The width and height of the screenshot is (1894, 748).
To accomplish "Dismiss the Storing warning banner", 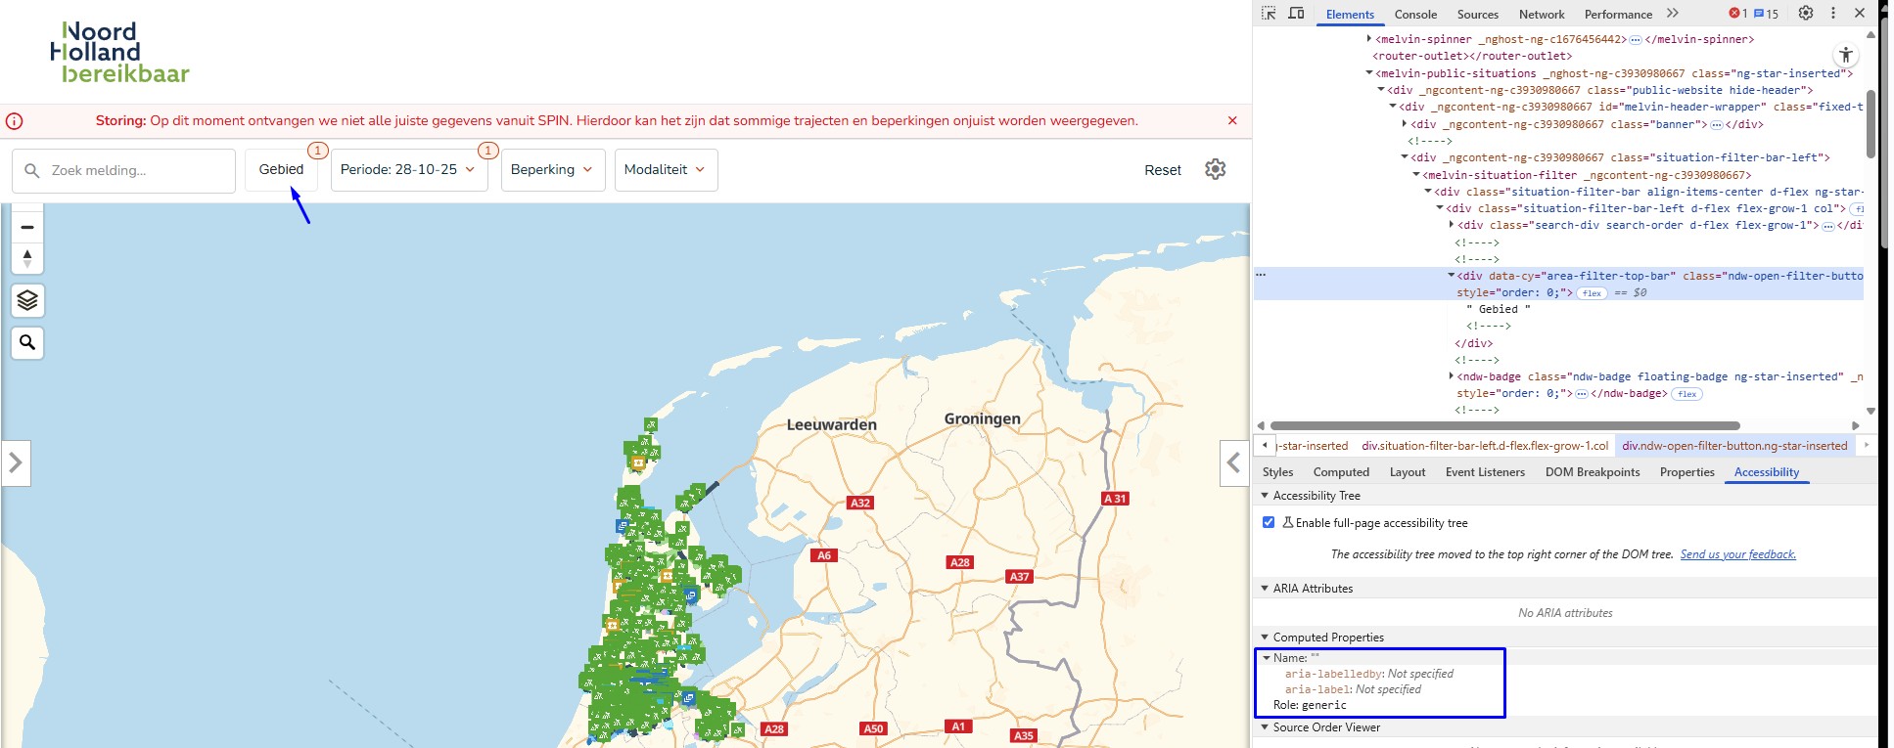I will 1231,120.
